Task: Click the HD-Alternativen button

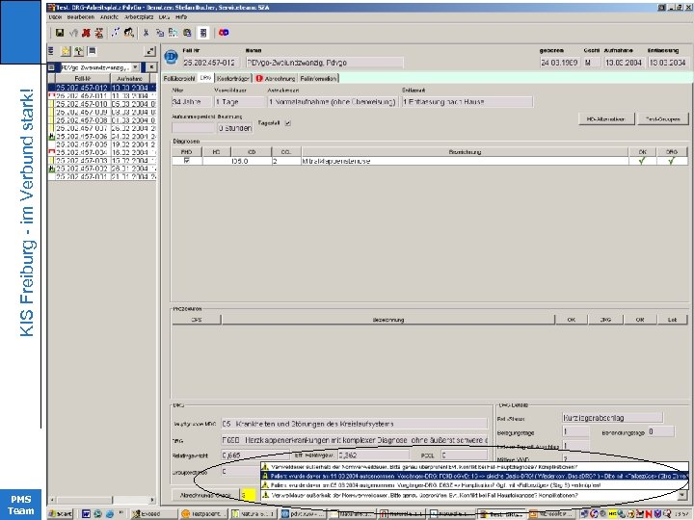Action: [x=606, y=119]
